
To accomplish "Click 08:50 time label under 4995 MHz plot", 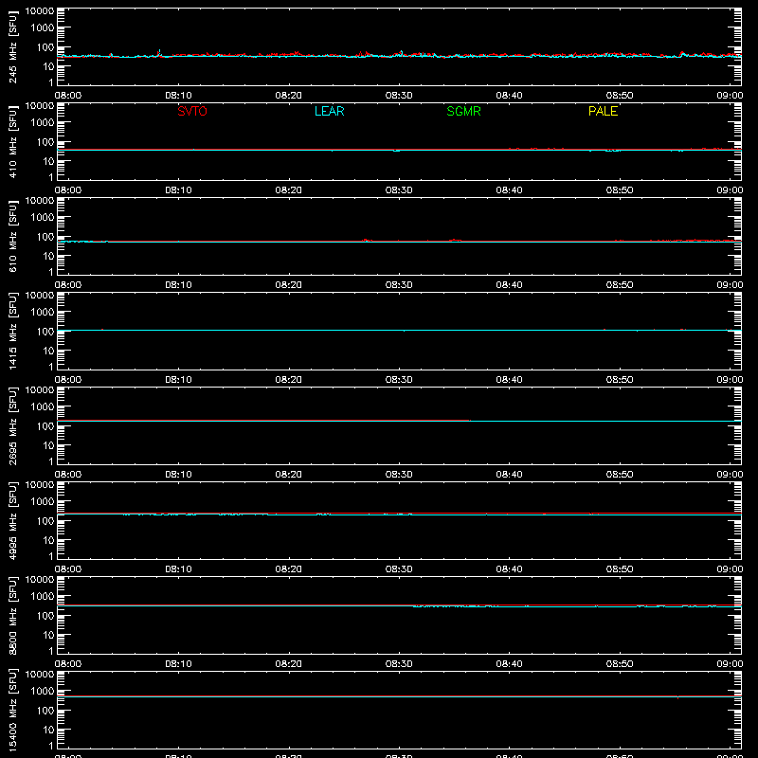I will (x=620, y=569).
